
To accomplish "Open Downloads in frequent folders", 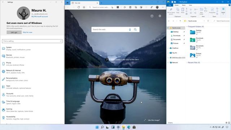I will pos(197,40).
